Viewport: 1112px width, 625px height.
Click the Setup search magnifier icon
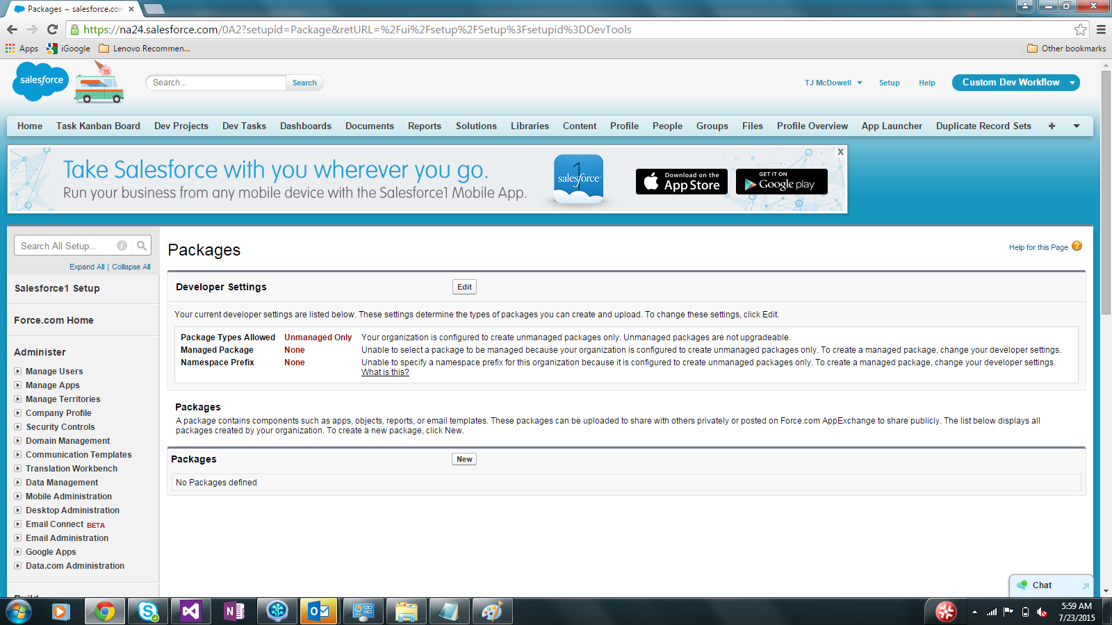point(142,245)
